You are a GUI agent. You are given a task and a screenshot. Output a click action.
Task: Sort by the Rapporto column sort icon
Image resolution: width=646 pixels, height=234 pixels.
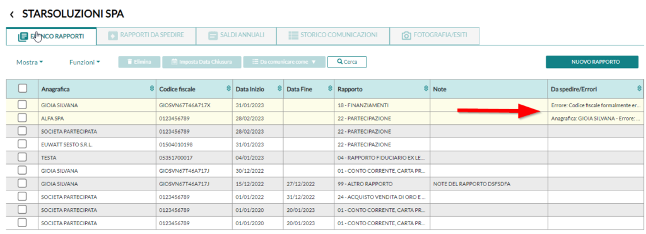426,88
